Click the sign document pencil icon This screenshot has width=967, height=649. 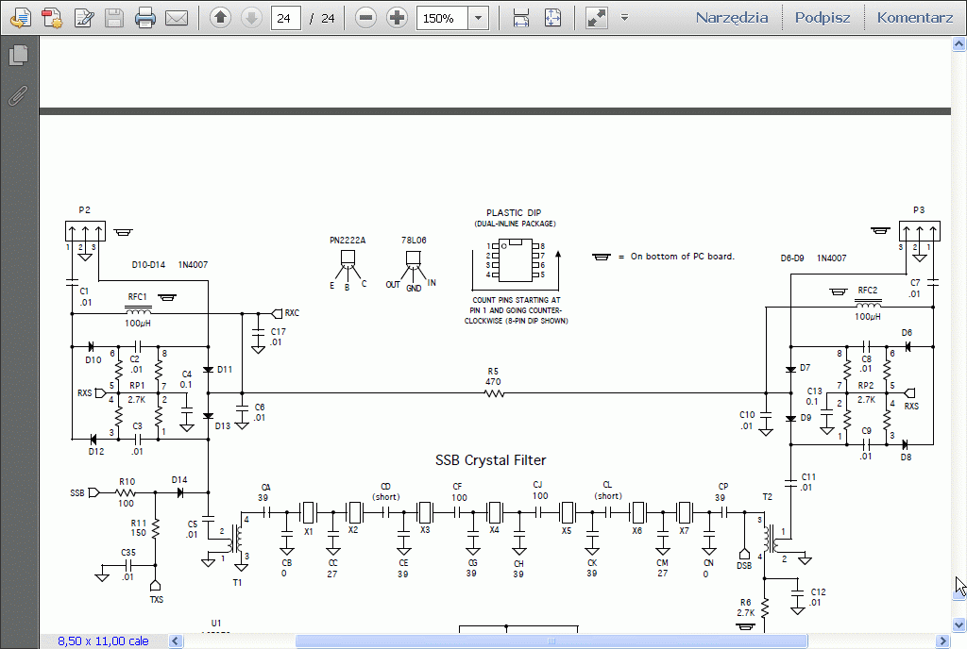click(x=84, y=17)
